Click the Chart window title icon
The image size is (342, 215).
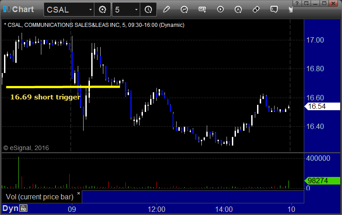pyautogui.click(x=7, y=9)
